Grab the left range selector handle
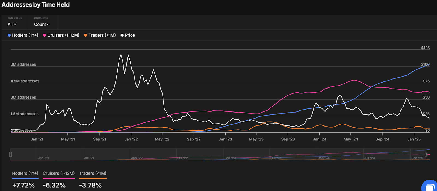437x191 pixels. point(11,154)
